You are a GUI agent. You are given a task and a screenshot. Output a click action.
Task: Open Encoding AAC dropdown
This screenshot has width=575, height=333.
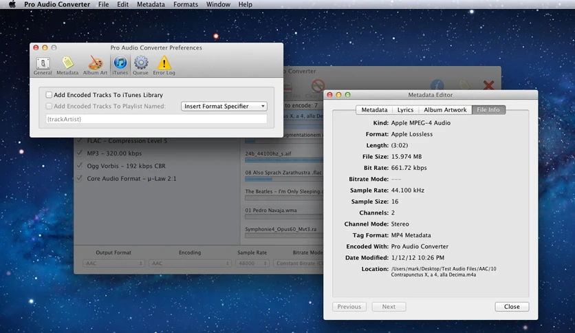(x=190, y=264)
